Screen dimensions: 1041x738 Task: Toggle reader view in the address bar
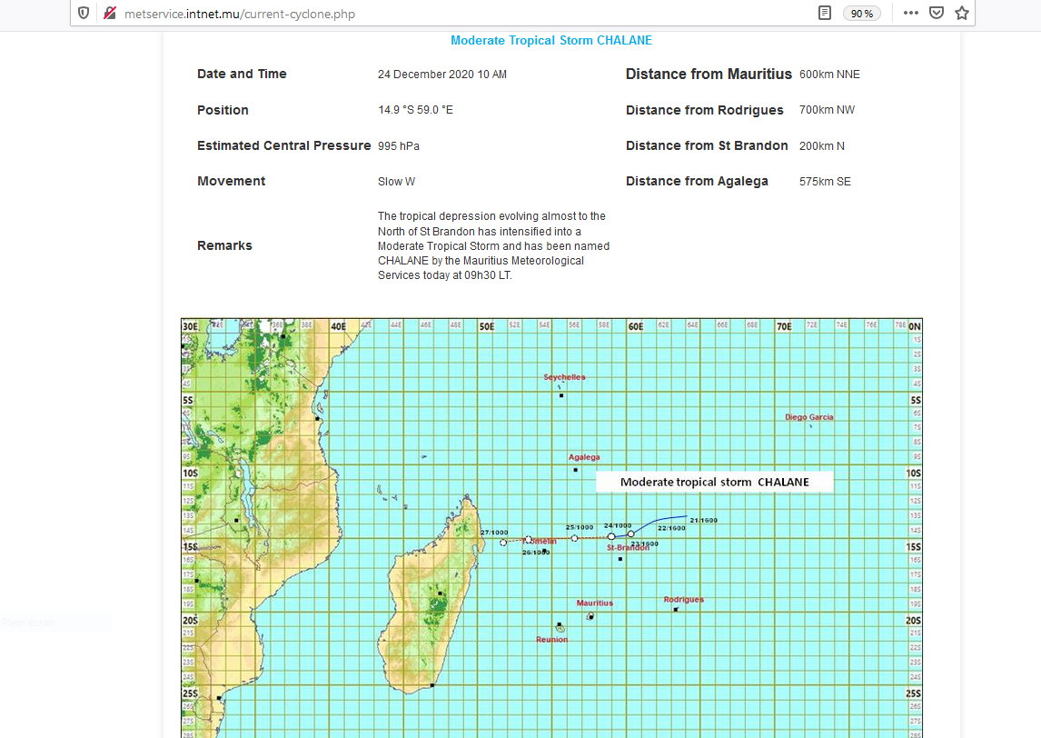coord(824,13)
